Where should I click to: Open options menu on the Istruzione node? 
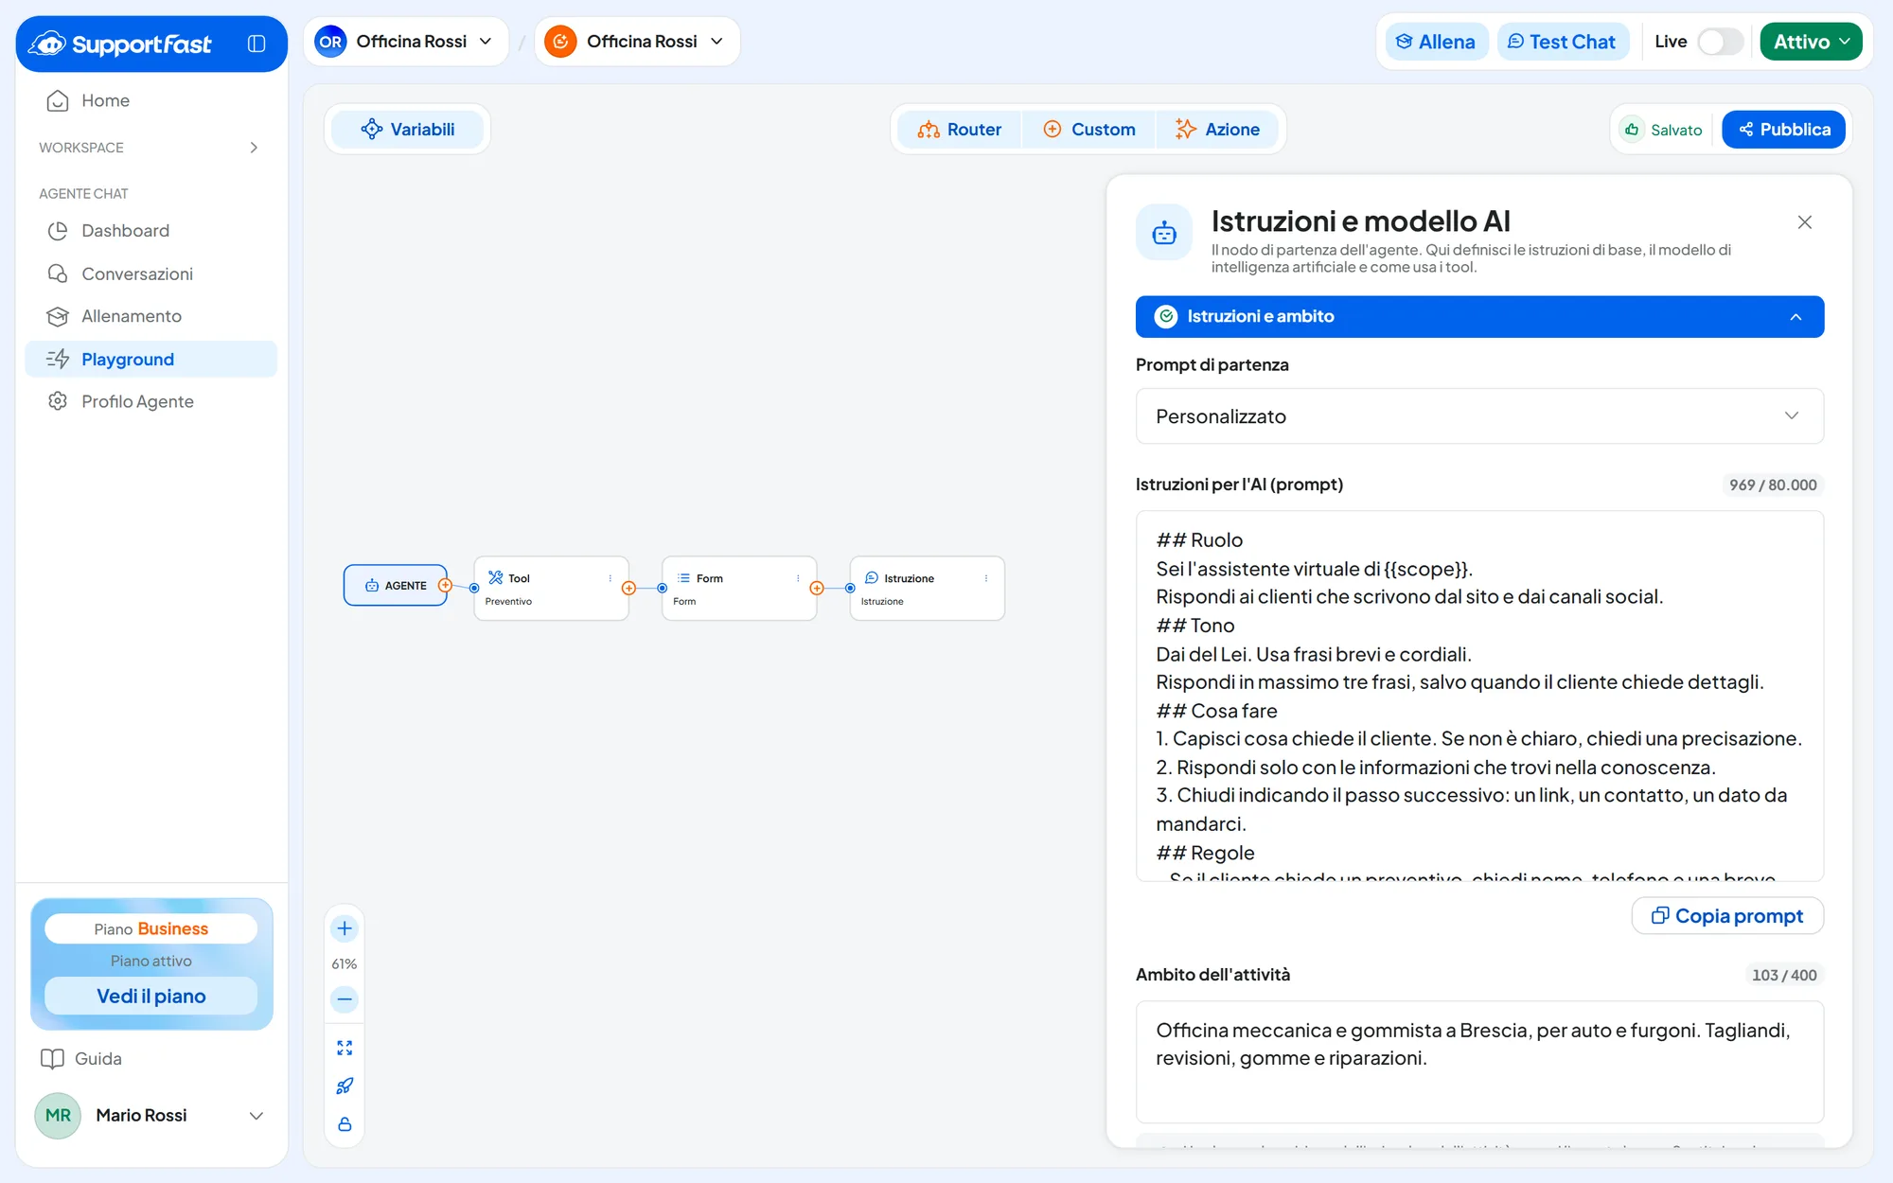[x=986, y=578]
